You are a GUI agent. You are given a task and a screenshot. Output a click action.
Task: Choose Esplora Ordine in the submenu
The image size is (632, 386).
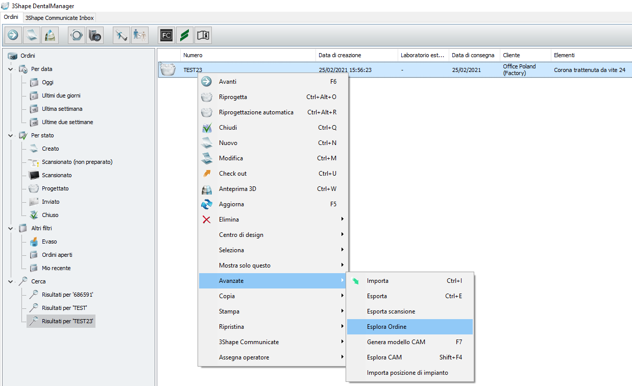pos(410,327)
